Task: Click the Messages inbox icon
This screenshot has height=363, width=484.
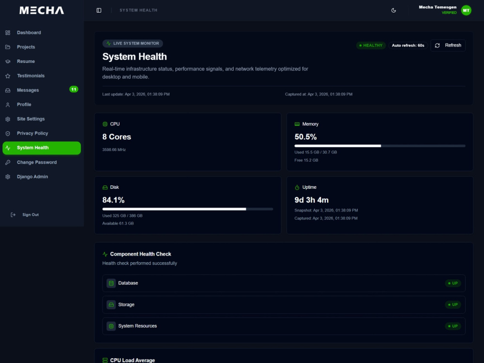Action: tap(8, 90)
